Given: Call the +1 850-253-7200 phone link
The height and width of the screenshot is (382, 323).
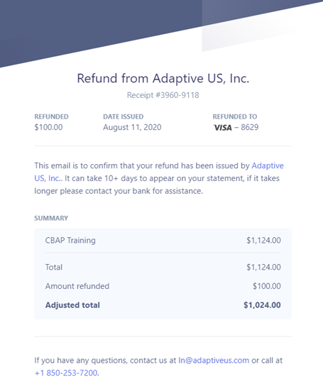Looking at the screenshot, I should 66,373.
